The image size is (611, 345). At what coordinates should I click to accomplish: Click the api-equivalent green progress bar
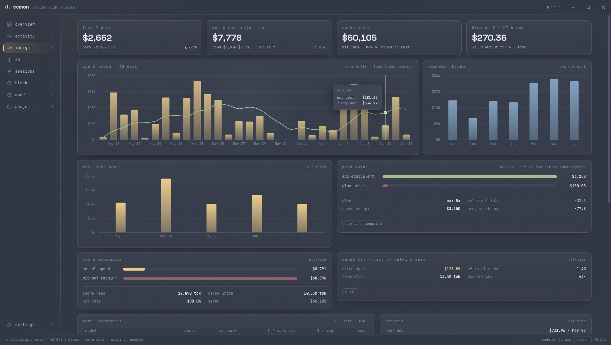pyautogui.click(x=470, y=177)
